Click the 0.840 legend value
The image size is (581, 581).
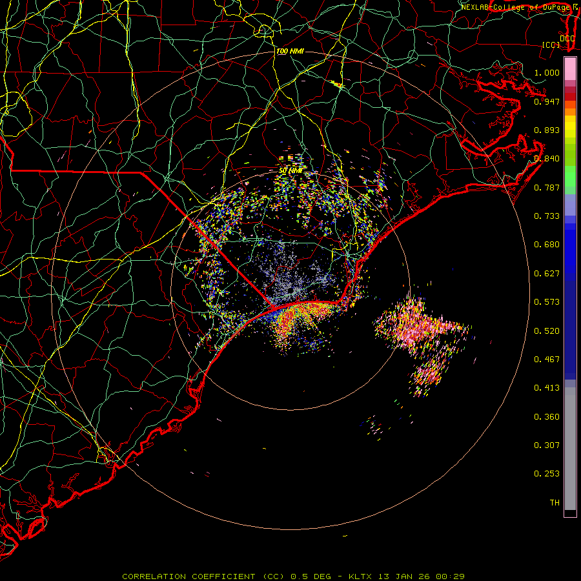pyautogui.click(x=547, y=159)
